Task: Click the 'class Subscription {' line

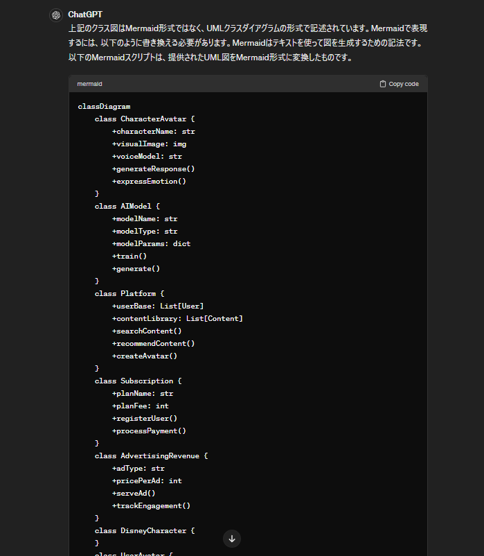Action: click(x=138, y=381)
